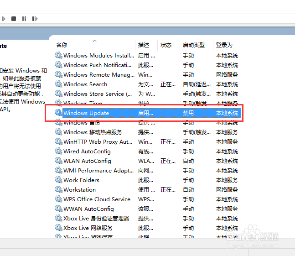Click gear icon beside Windows 移动热点服务
The width and height of the screenshot is (295, 256).
coord(58,132)
